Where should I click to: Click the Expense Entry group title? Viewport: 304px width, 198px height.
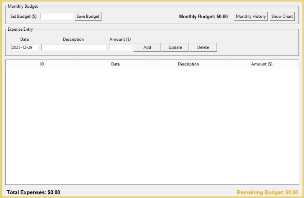click(x=20, y=29)
